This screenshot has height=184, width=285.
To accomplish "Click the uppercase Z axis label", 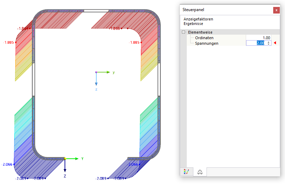I will coord(65,176).
